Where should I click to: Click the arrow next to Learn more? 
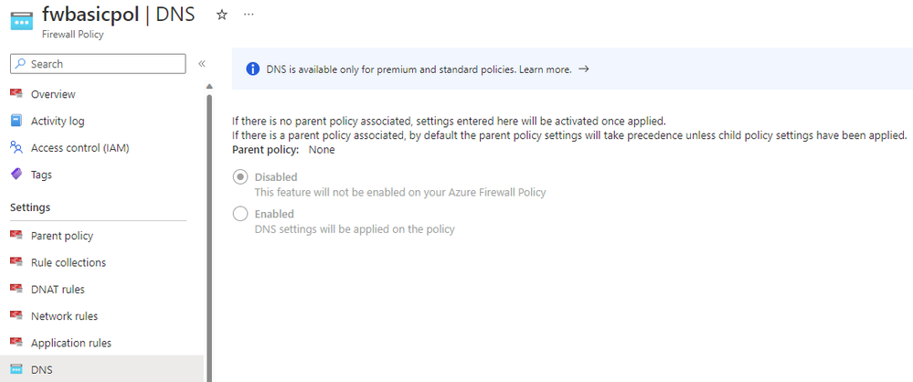pyautogui.click(x=584, y=69)
